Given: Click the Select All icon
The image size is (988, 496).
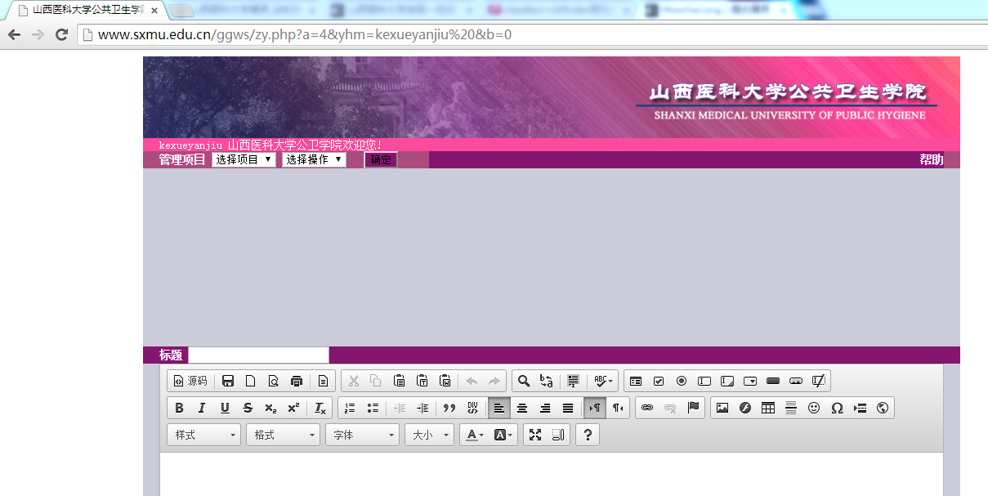Looking at the screenshot, I should [573, 381].
